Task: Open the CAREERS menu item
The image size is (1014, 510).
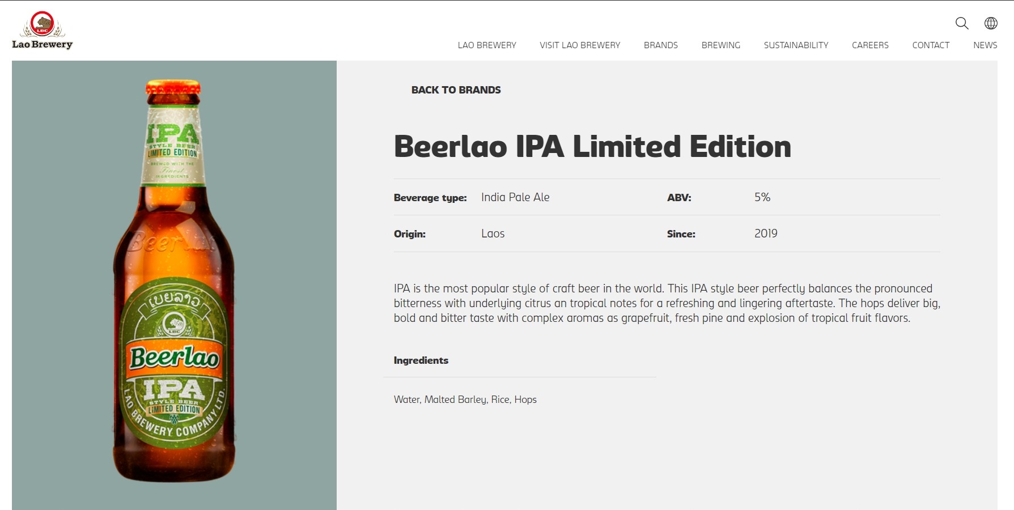Action: (870, 45)
